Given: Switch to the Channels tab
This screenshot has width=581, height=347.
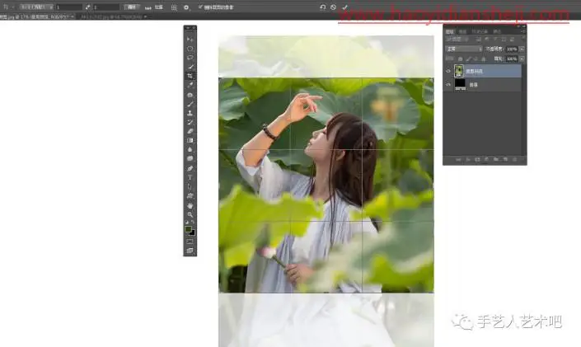Looking at the screenshot, I should 462,31.
